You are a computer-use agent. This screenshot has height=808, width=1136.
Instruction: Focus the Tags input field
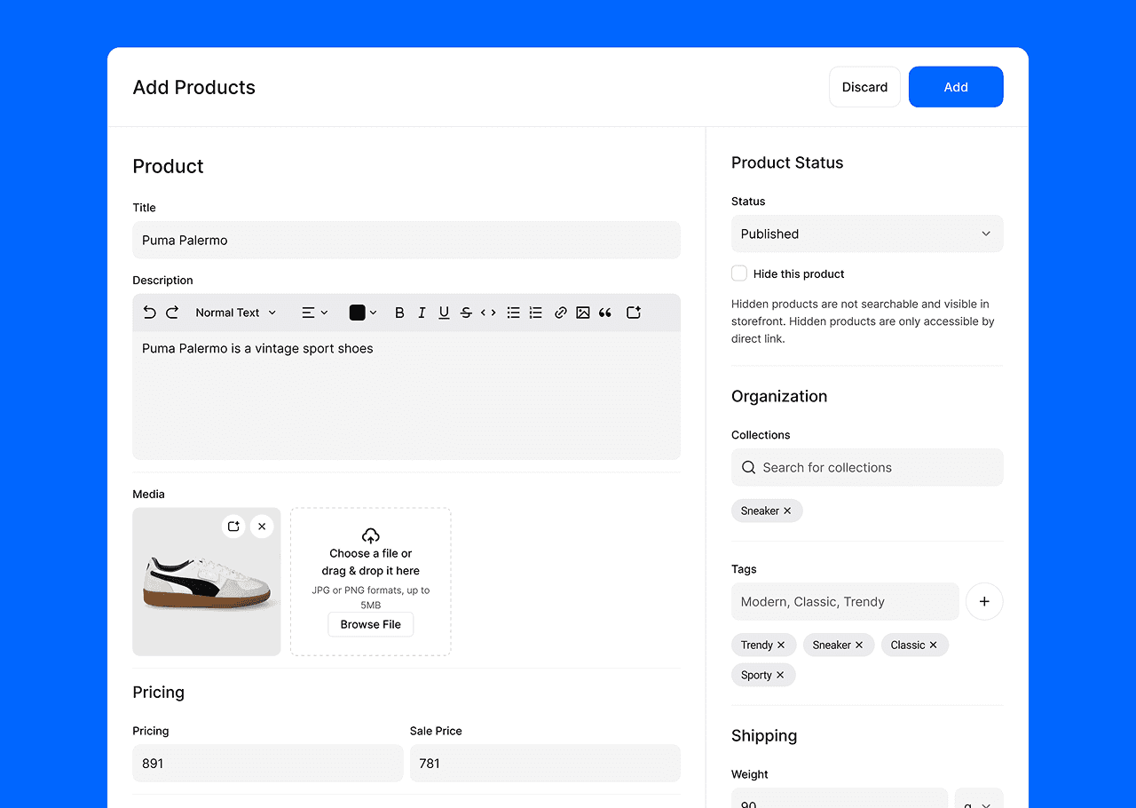tap(845, 601)
